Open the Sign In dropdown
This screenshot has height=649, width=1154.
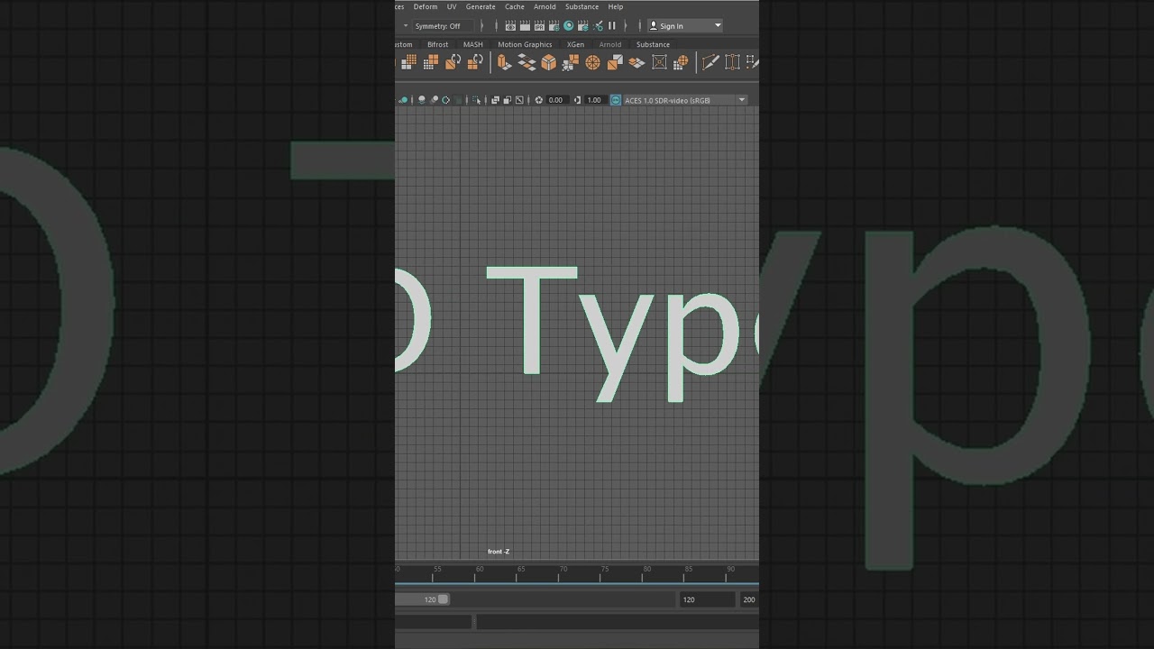pos(685,26)
